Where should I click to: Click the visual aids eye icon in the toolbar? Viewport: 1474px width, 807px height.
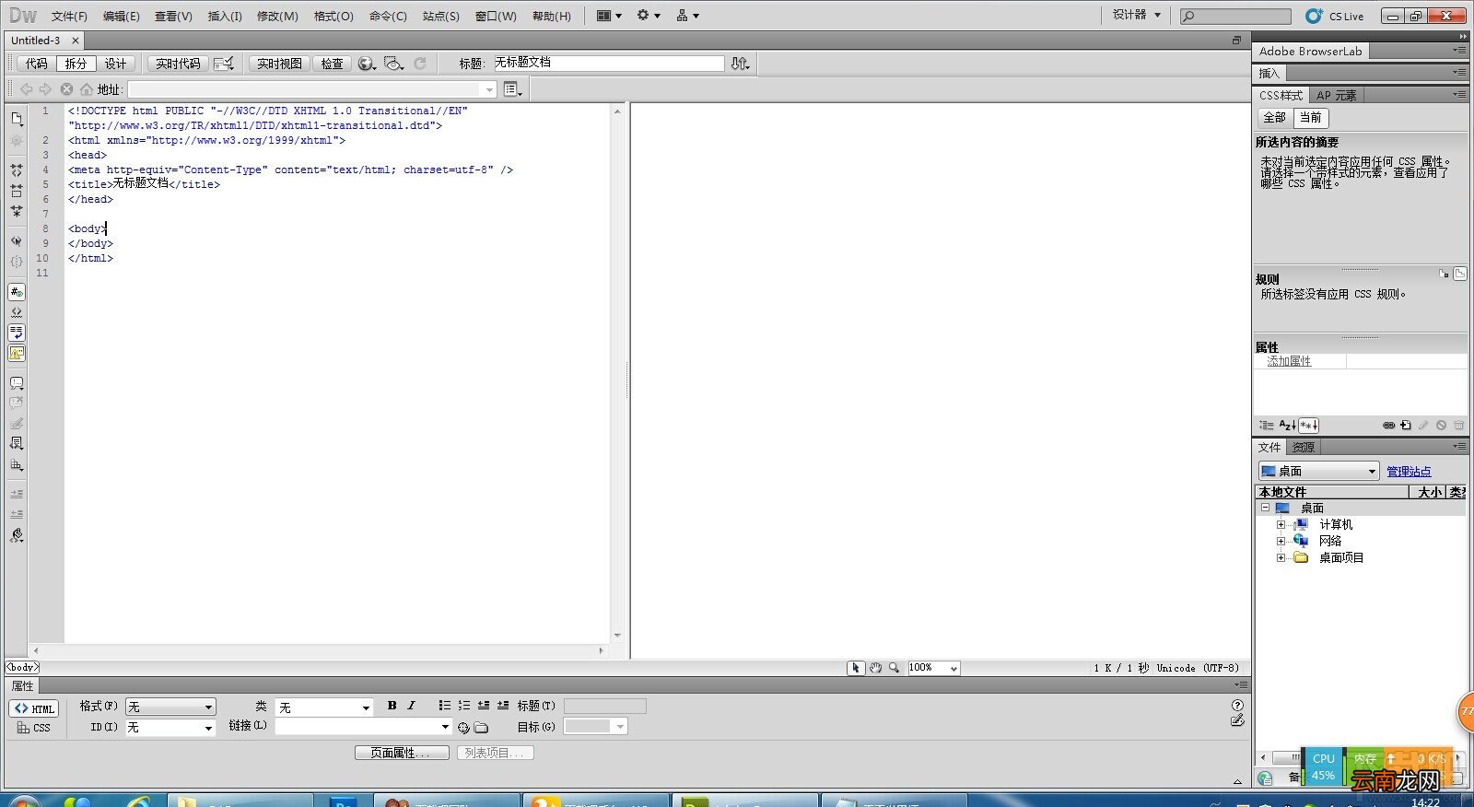pos(394,64)
